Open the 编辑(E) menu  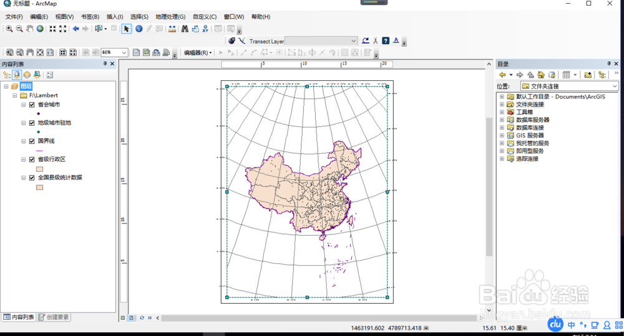(39, 17)
